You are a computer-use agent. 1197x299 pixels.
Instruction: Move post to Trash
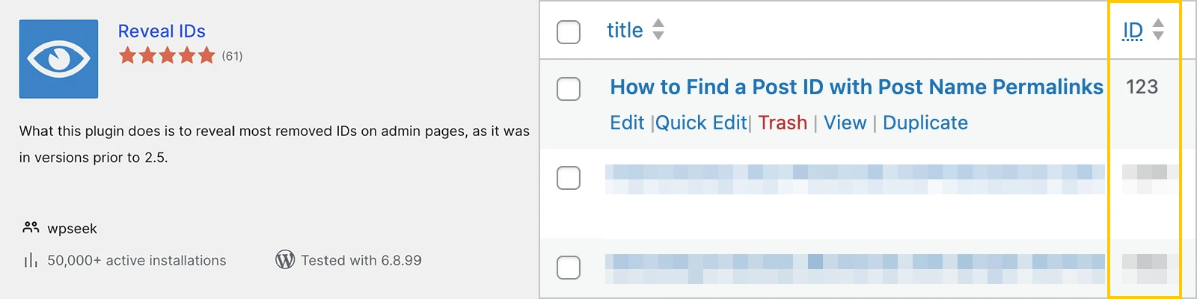pyautogui.click(x=783, y=123)
